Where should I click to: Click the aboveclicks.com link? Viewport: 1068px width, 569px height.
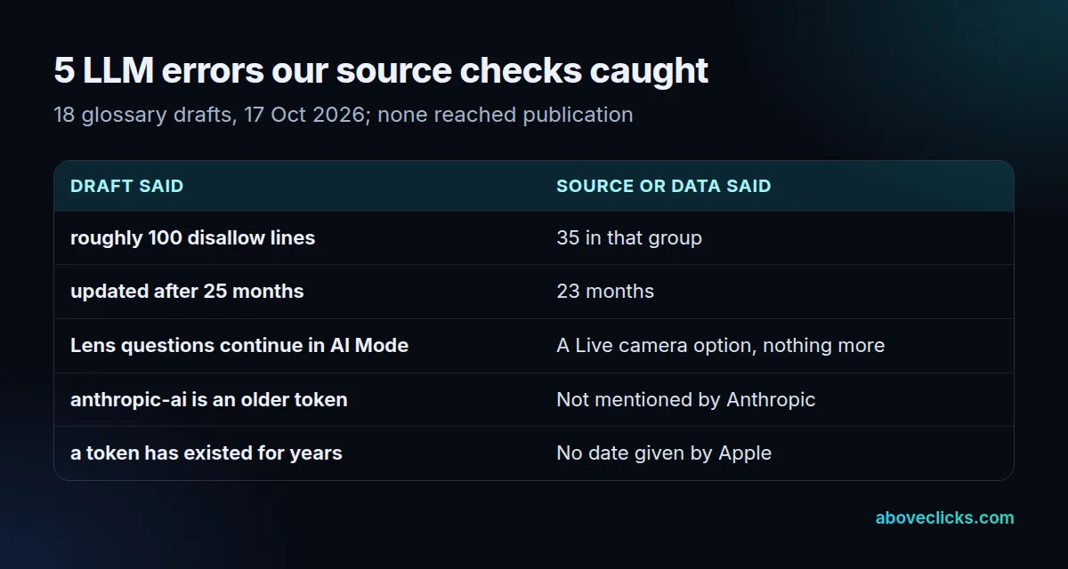[x=944, y=517]
